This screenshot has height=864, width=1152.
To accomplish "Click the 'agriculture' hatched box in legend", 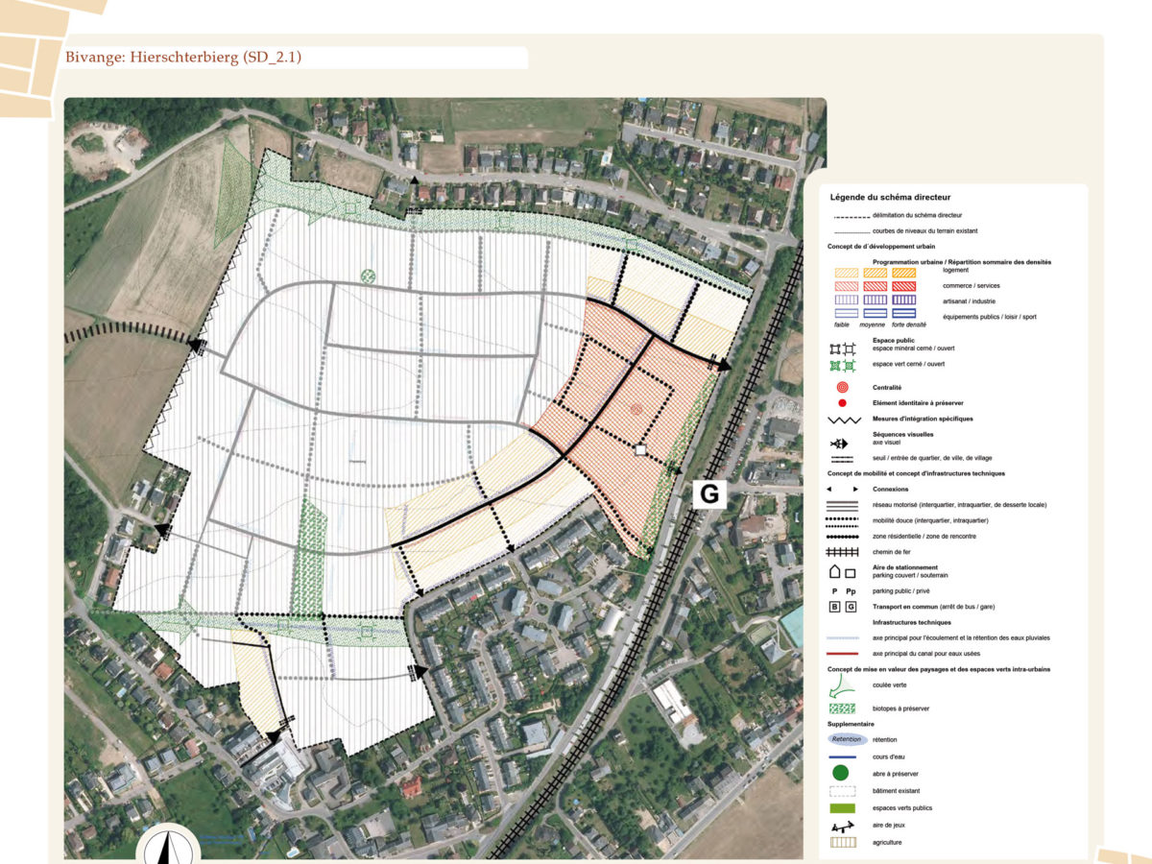I will point(842,843).
